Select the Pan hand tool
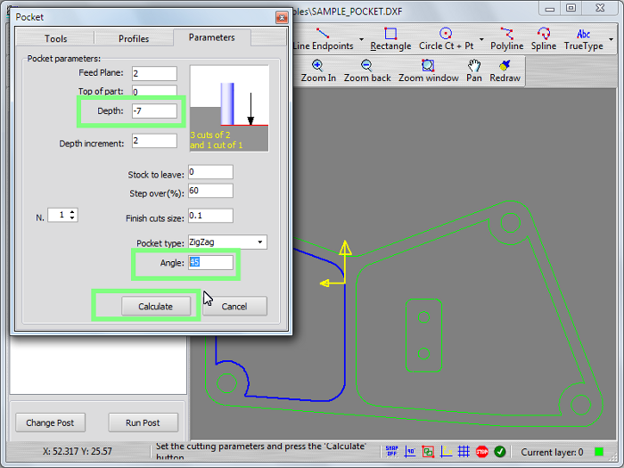The height and width of the screenshot is (468, 624). tap(474, 71)
